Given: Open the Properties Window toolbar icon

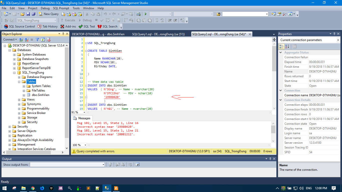Looking at the screenshot, I should (279, 14).
